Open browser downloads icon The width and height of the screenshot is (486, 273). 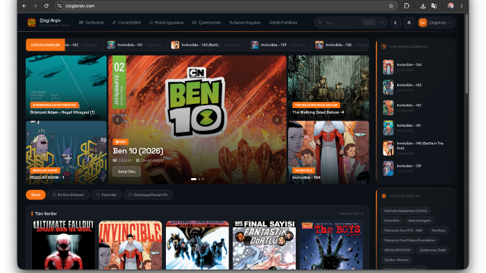click(423, 6)
